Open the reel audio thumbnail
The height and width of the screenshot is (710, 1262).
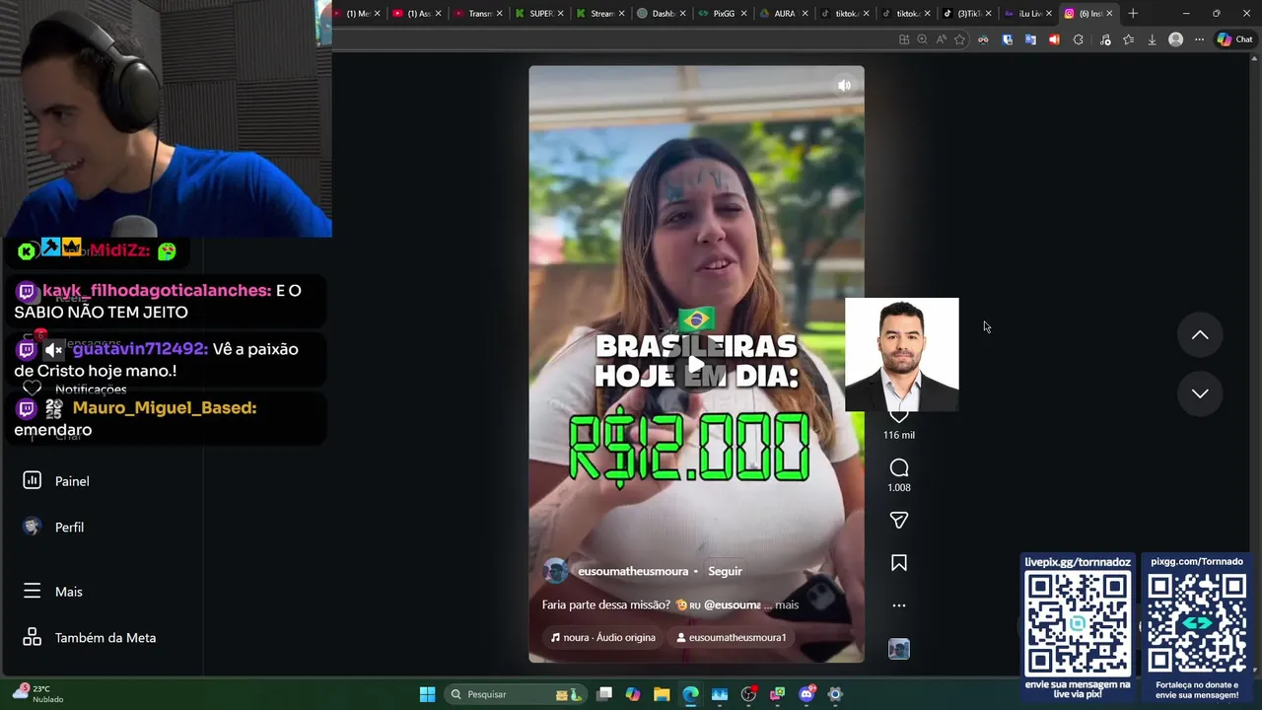click(x=898, y=649)
